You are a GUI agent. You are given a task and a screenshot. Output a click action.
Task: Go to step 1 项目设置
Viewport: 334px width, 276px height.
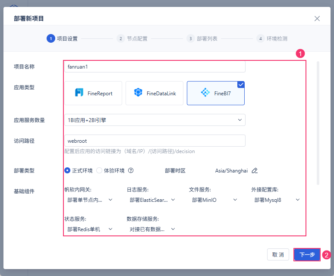click(62, 38)
